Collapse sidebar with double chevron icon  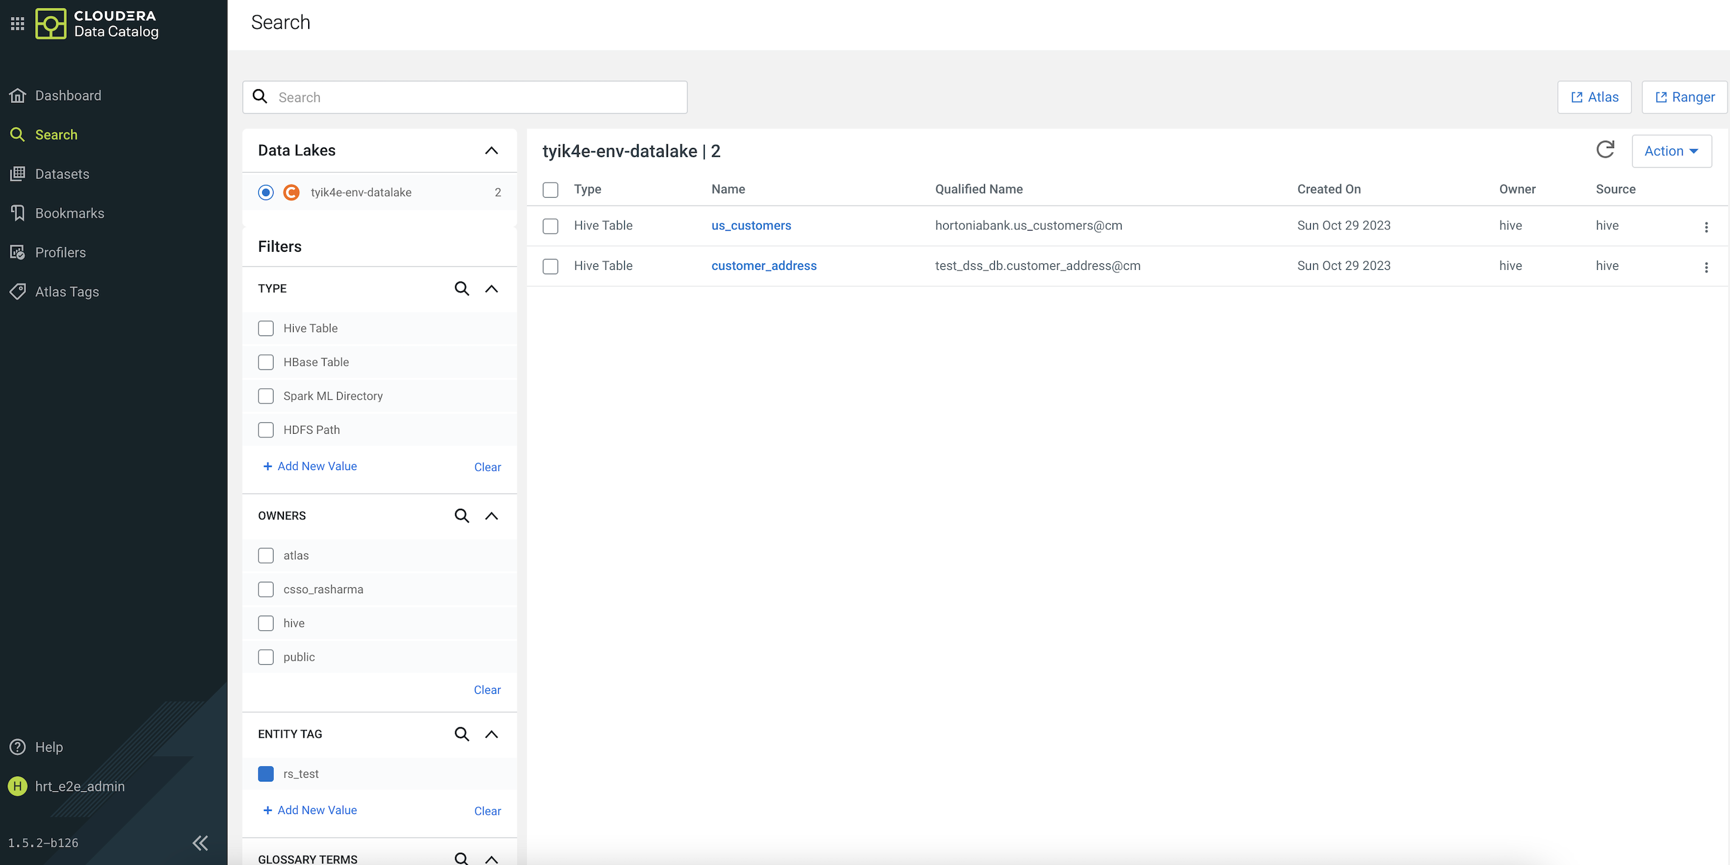tap(200, 843)
